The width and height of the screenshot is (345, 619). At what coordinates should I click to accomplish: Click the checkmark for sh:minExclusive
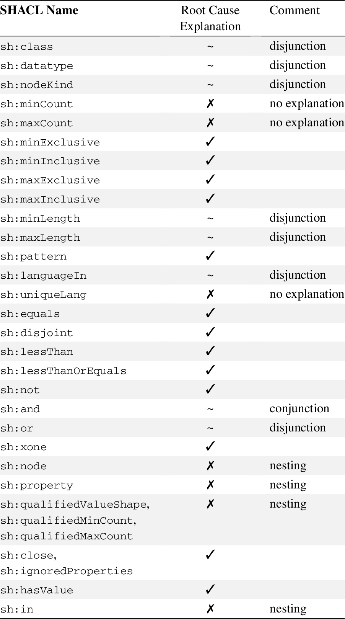point(210,142)
